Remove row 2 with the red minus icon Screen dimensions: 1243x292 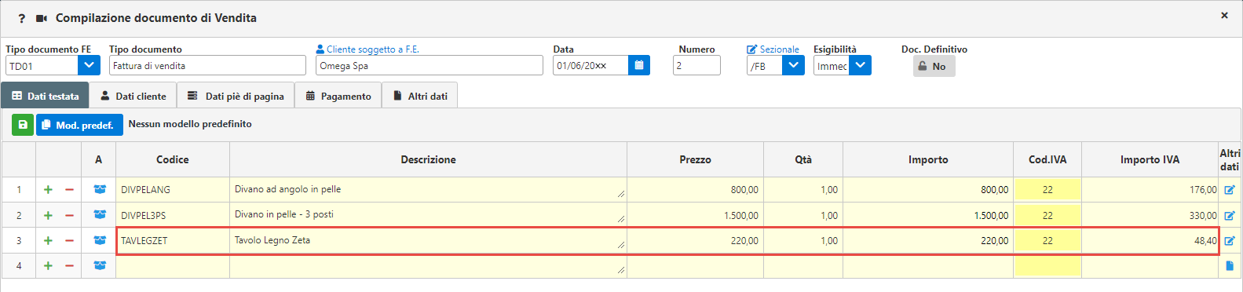pos(69,215)
